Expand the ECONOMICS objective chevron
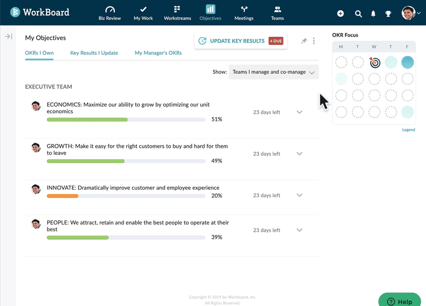The height and width of the screenshot is (306, 426). pyautogui.click(x=299, y=112)
